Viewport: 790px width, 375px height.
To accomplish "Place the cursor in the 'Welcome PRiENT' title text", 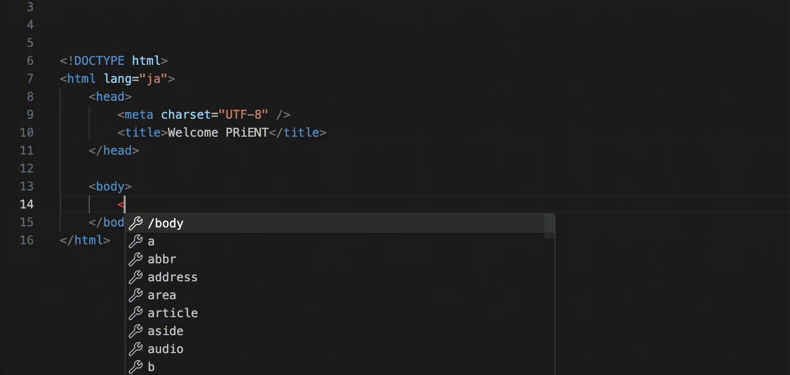I will click(x=218, y=133).
